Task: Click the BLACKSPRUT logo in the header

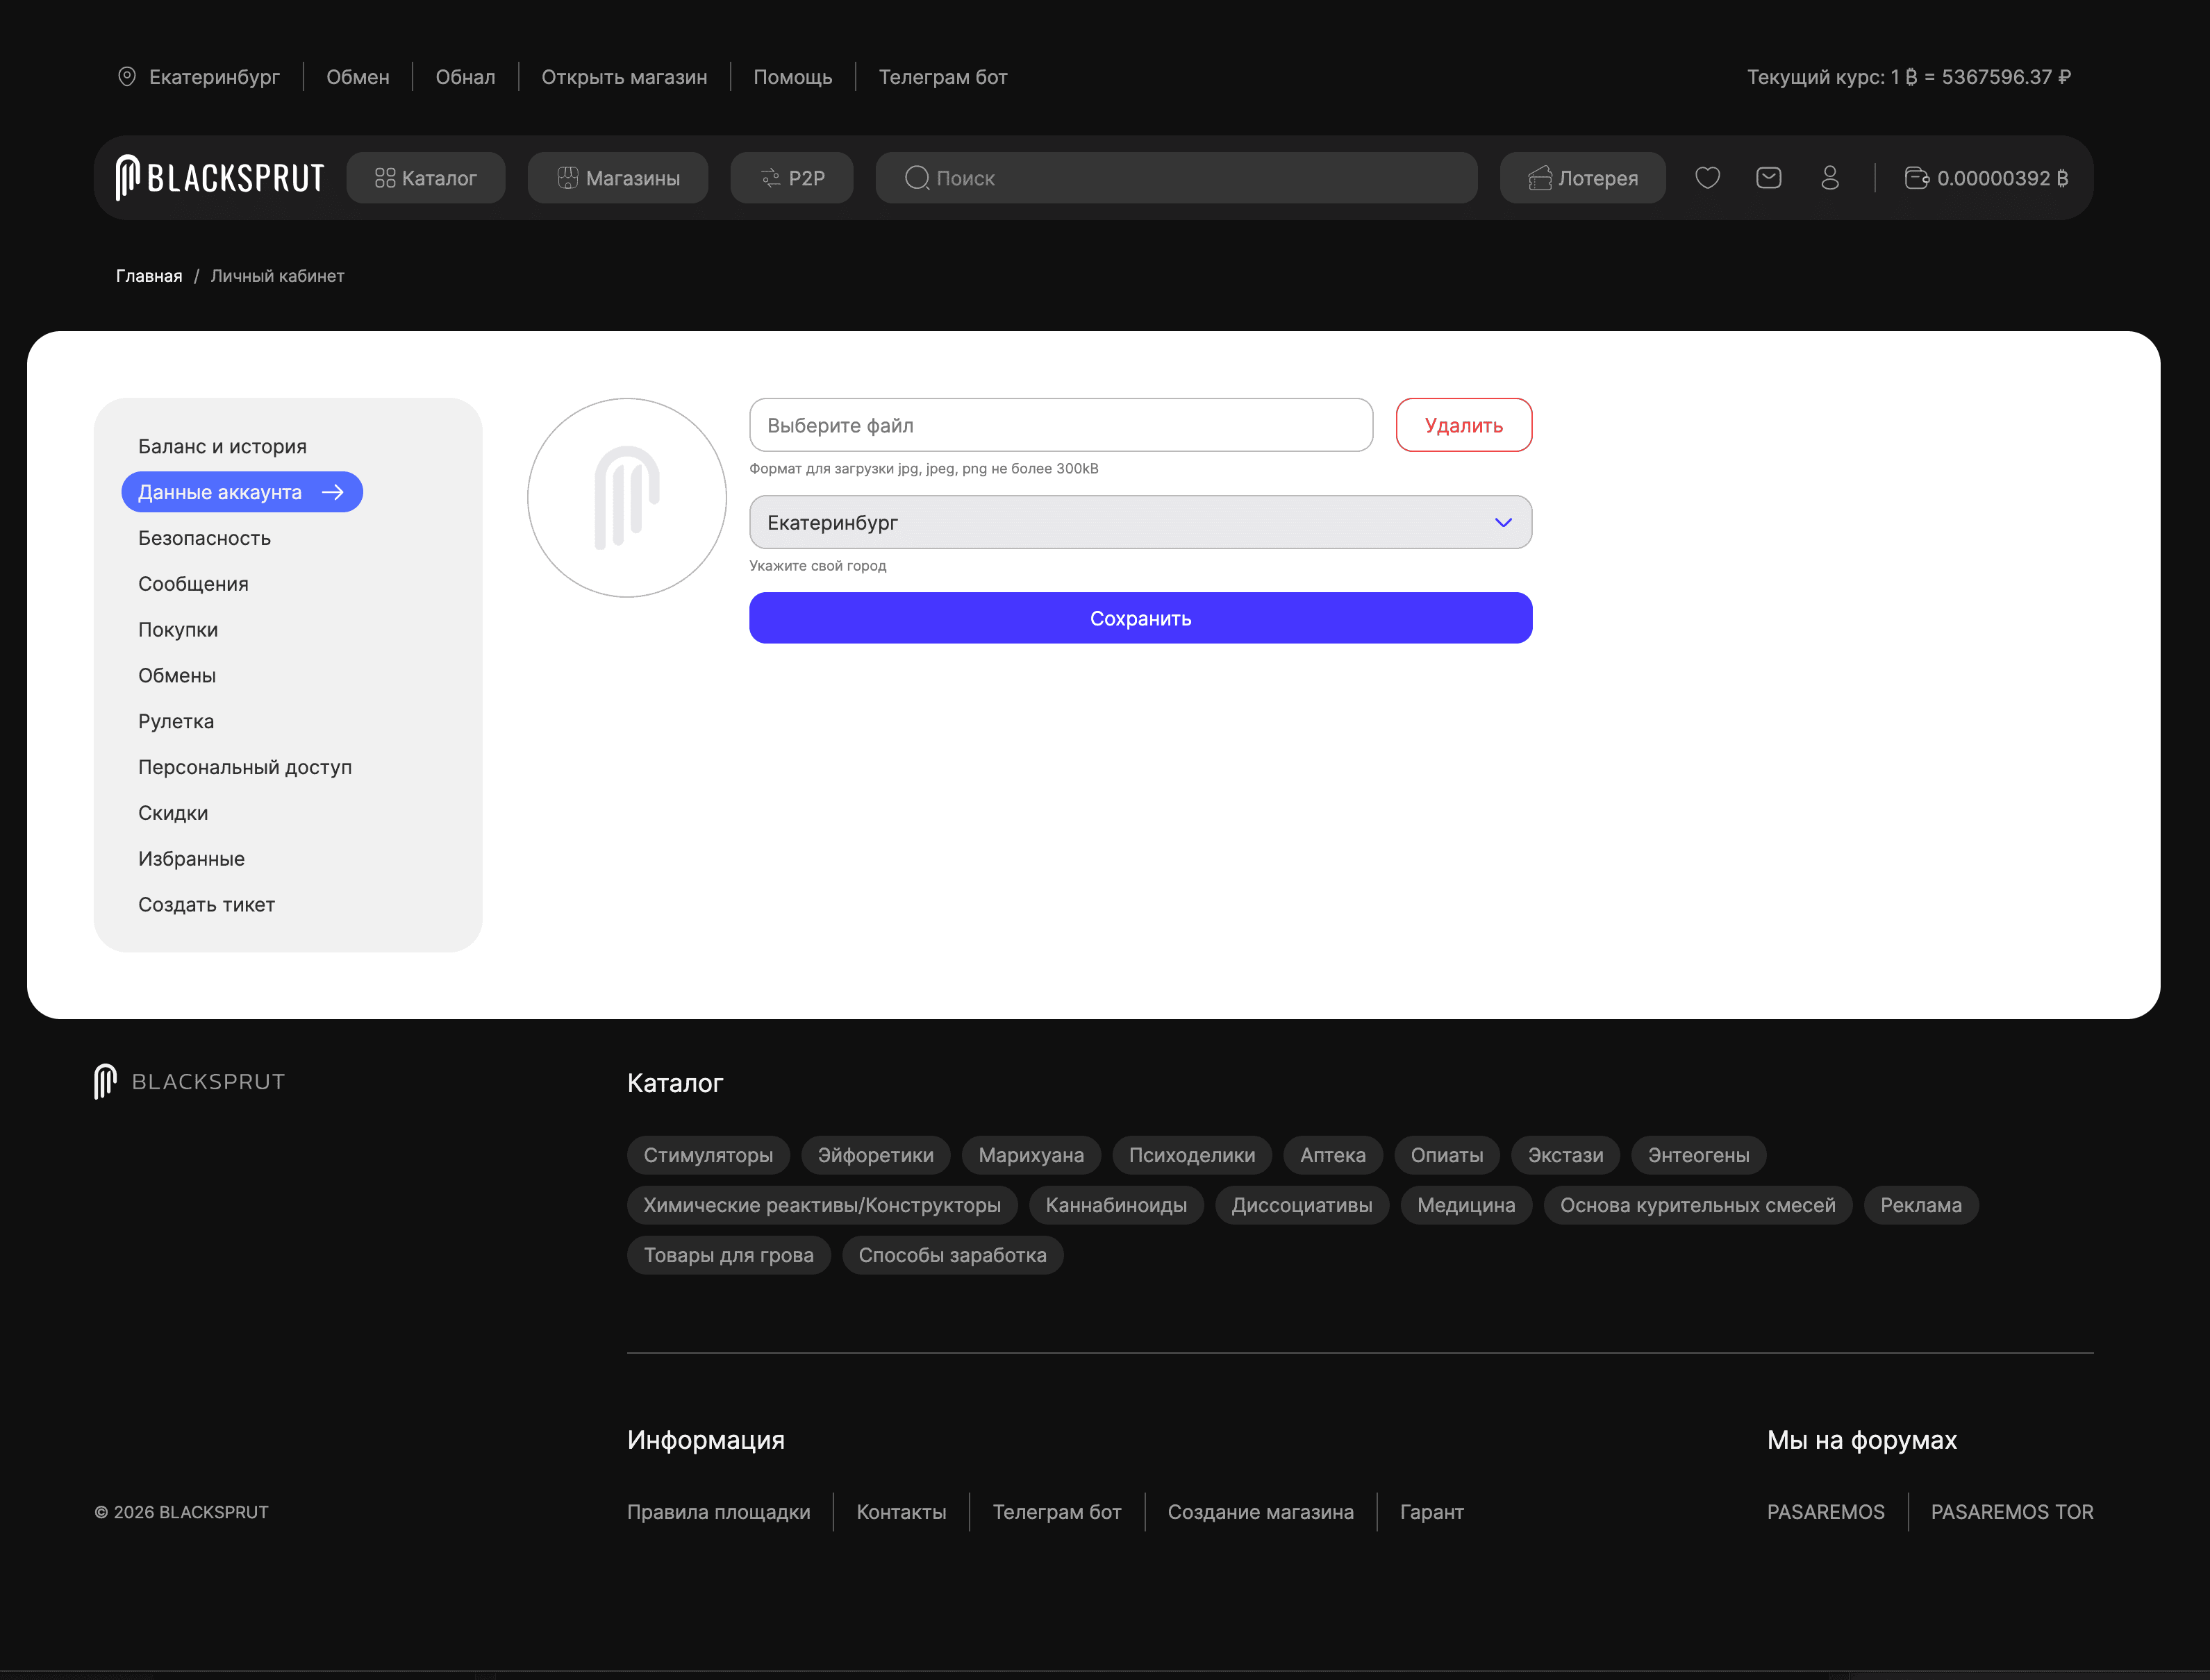Action: pyautogui.click(x=220, y=178)
